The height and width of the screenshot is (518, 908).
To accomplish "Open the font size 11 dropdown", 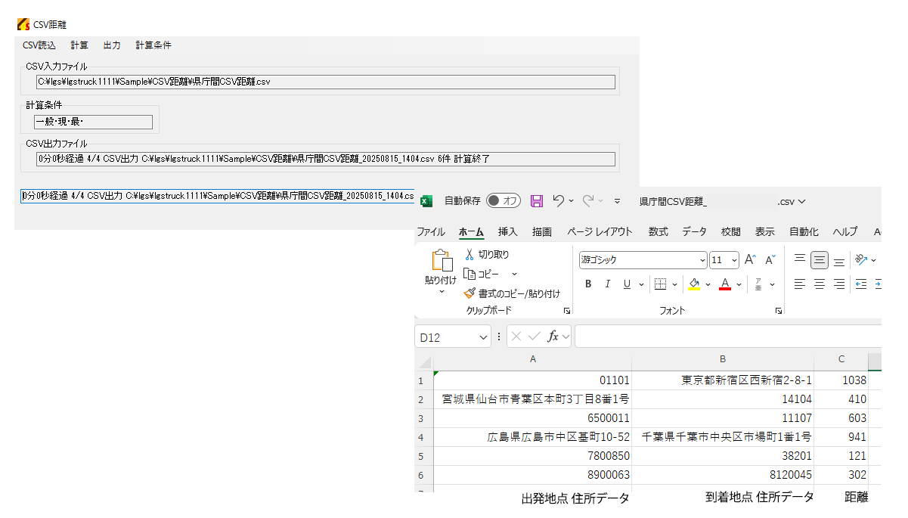I will point(734,260).
